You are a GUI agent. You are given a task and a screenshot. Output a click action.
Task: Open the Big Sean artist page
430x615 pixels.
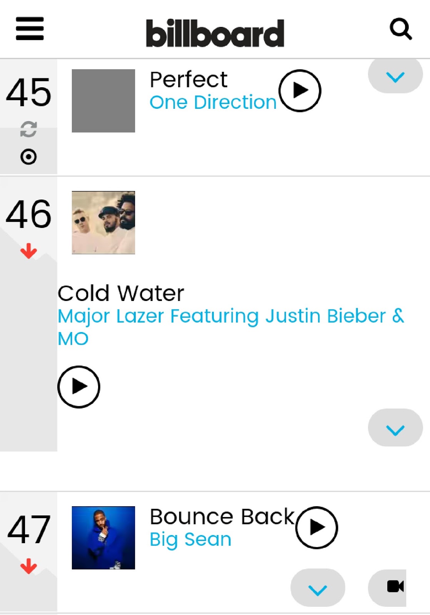[190, 539]
